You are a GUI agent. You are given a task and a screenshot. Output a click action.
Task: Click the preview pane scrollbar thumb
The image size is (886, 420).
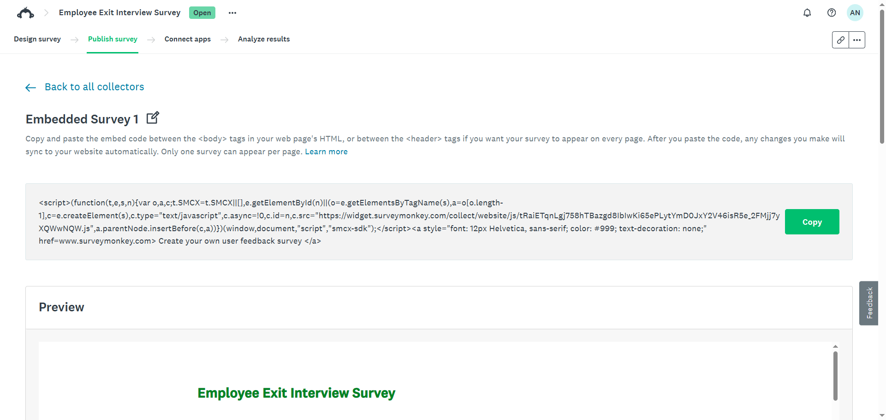point(835,376)
